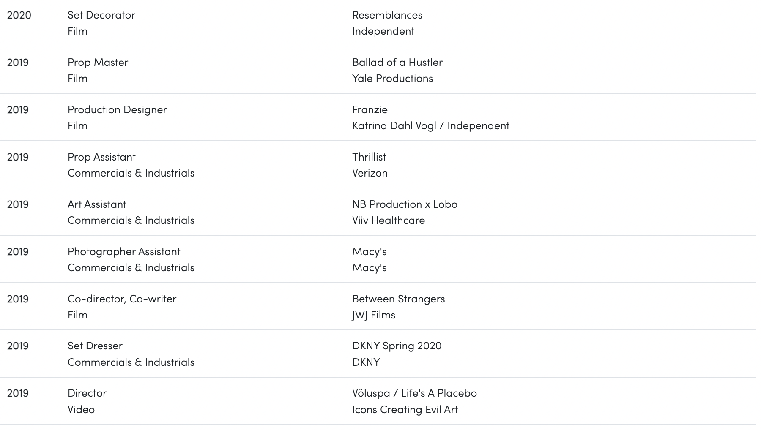Viewport: 761px width, 430px height.
Task: Select the DKNY Spring 2020 entry
Action: (397, 346)
